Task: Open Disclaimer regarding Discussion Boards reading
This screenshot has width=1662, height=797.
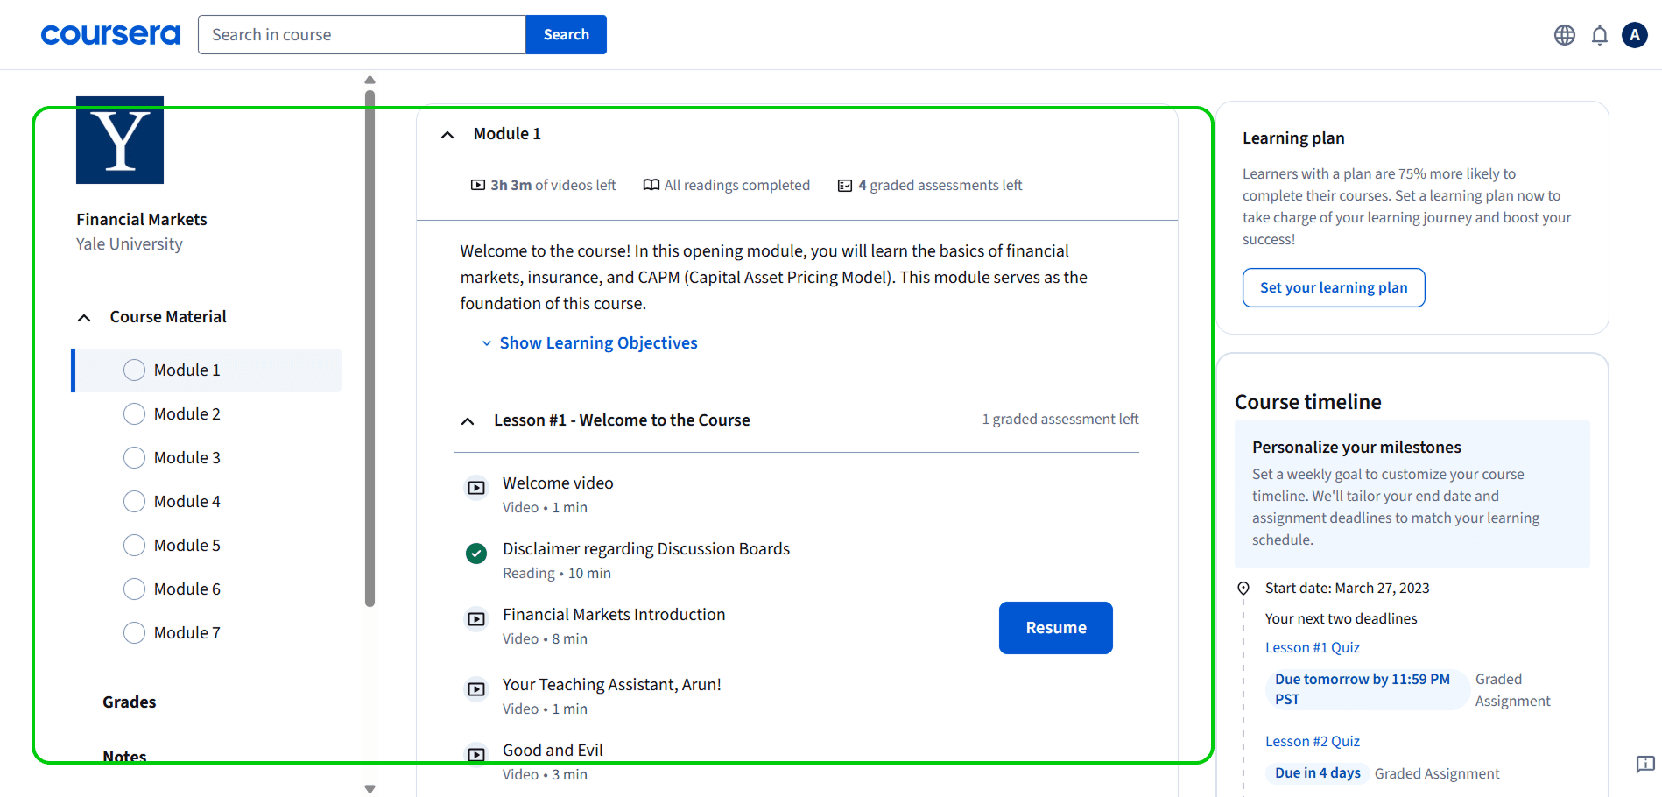Action: (646, 549)
